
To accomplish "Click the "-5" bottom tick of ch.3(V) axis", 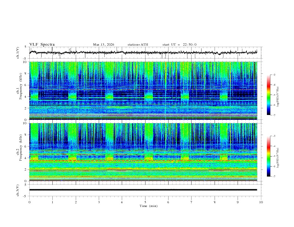I will click(25, 196).
